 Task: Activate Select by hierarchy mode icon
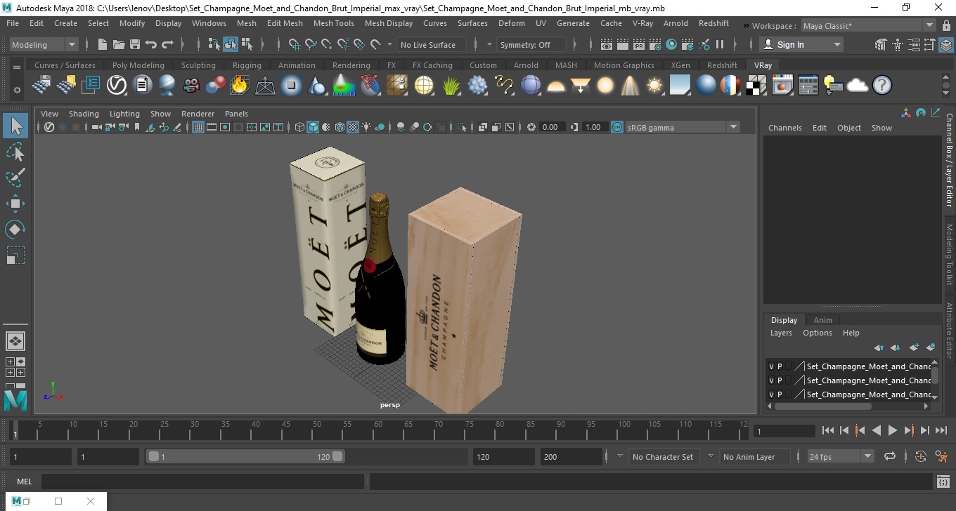[214, 44]
